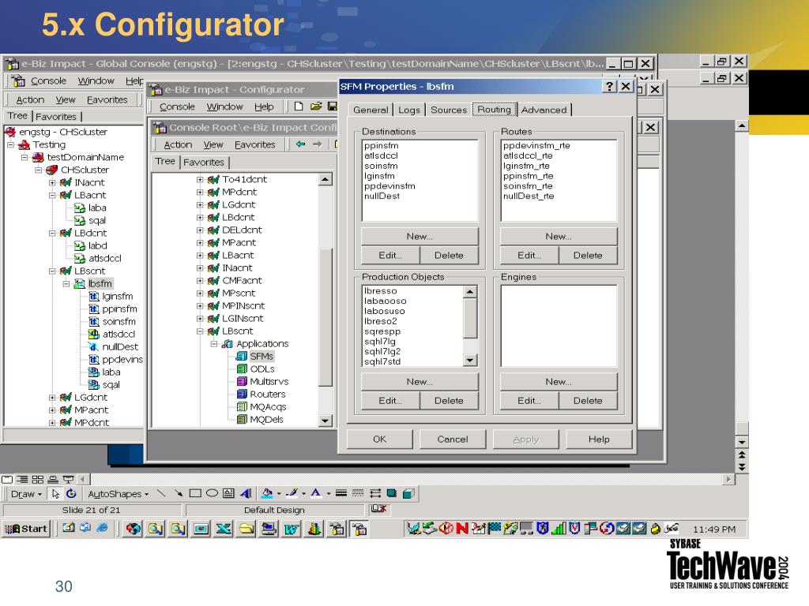Open the Arrow Style tool

pos(375,494)
